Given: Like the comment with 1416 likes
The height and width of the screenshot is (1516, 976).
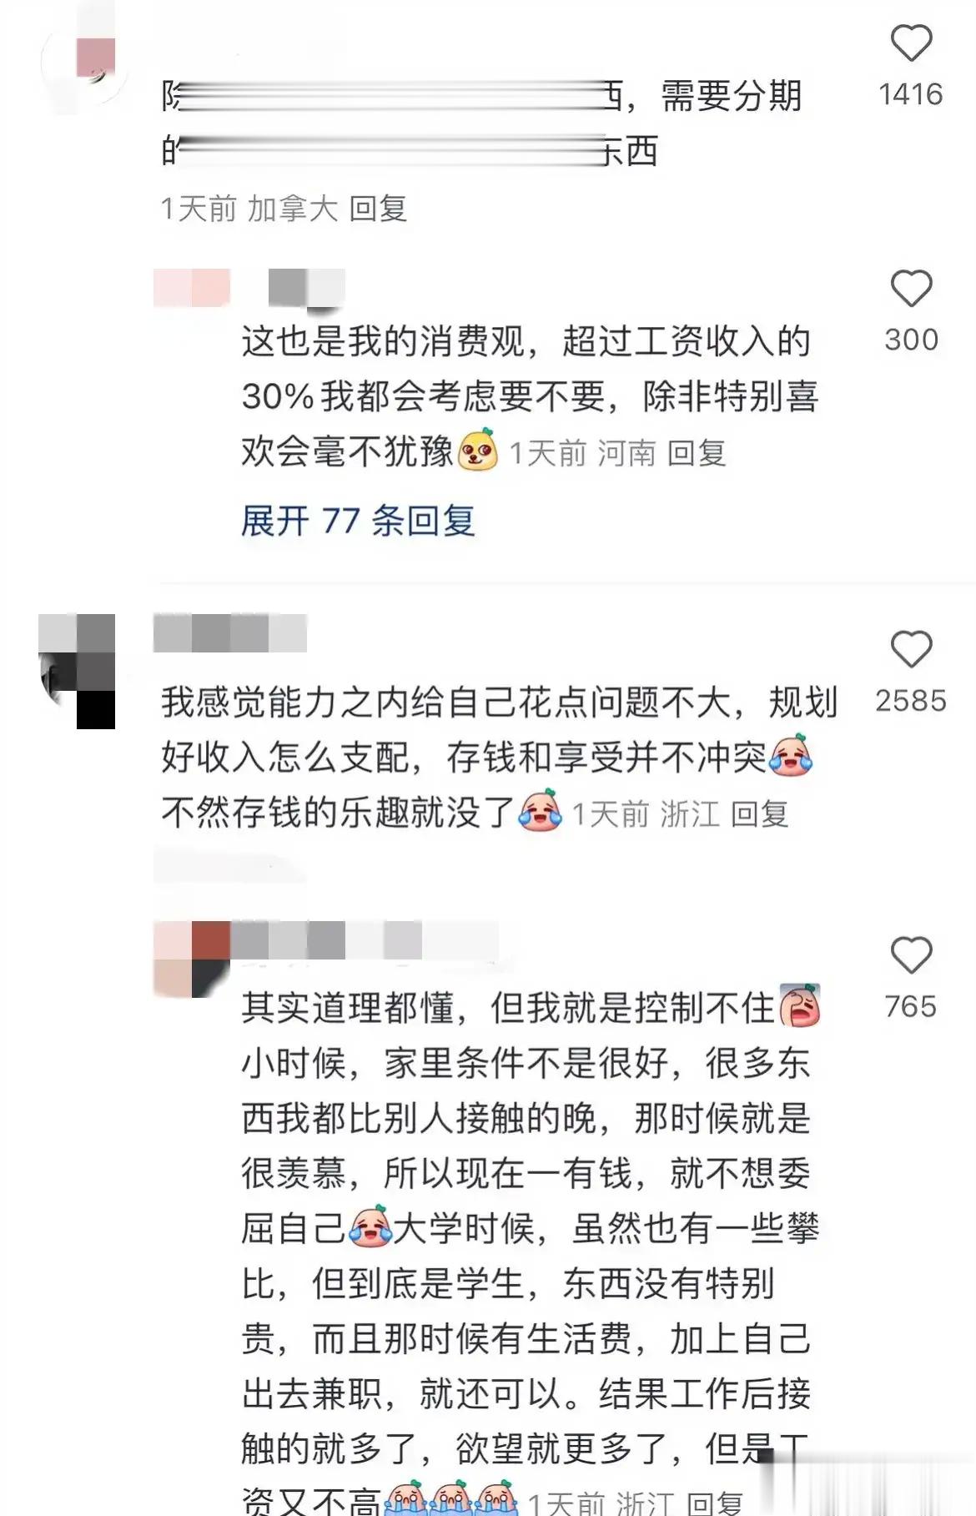Looking at the screenshot, I should click(911, 43).
